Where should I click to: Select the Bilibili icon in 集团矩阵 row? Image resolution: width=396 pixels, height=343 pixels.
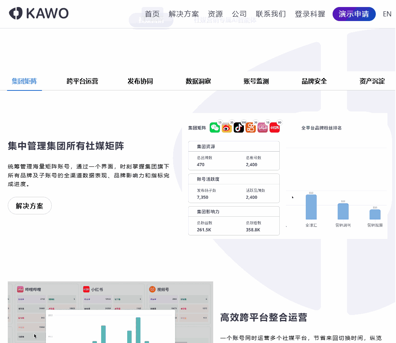[263, 127]
